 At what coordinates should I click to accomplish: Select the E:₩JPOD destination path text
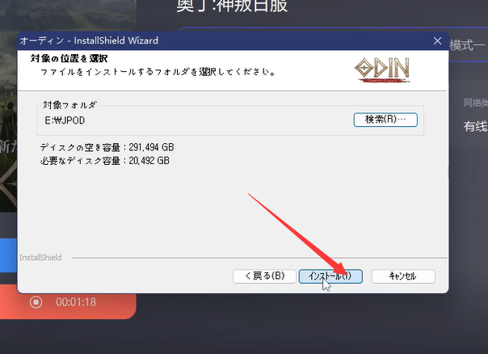point(65,120)
